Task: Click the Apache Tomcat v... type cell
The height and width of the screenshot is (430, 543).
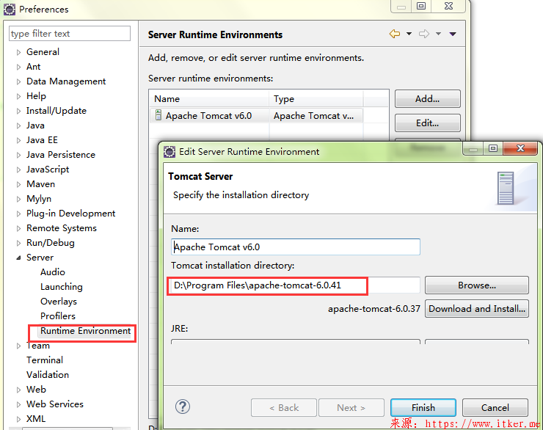Action: point(316,116)
